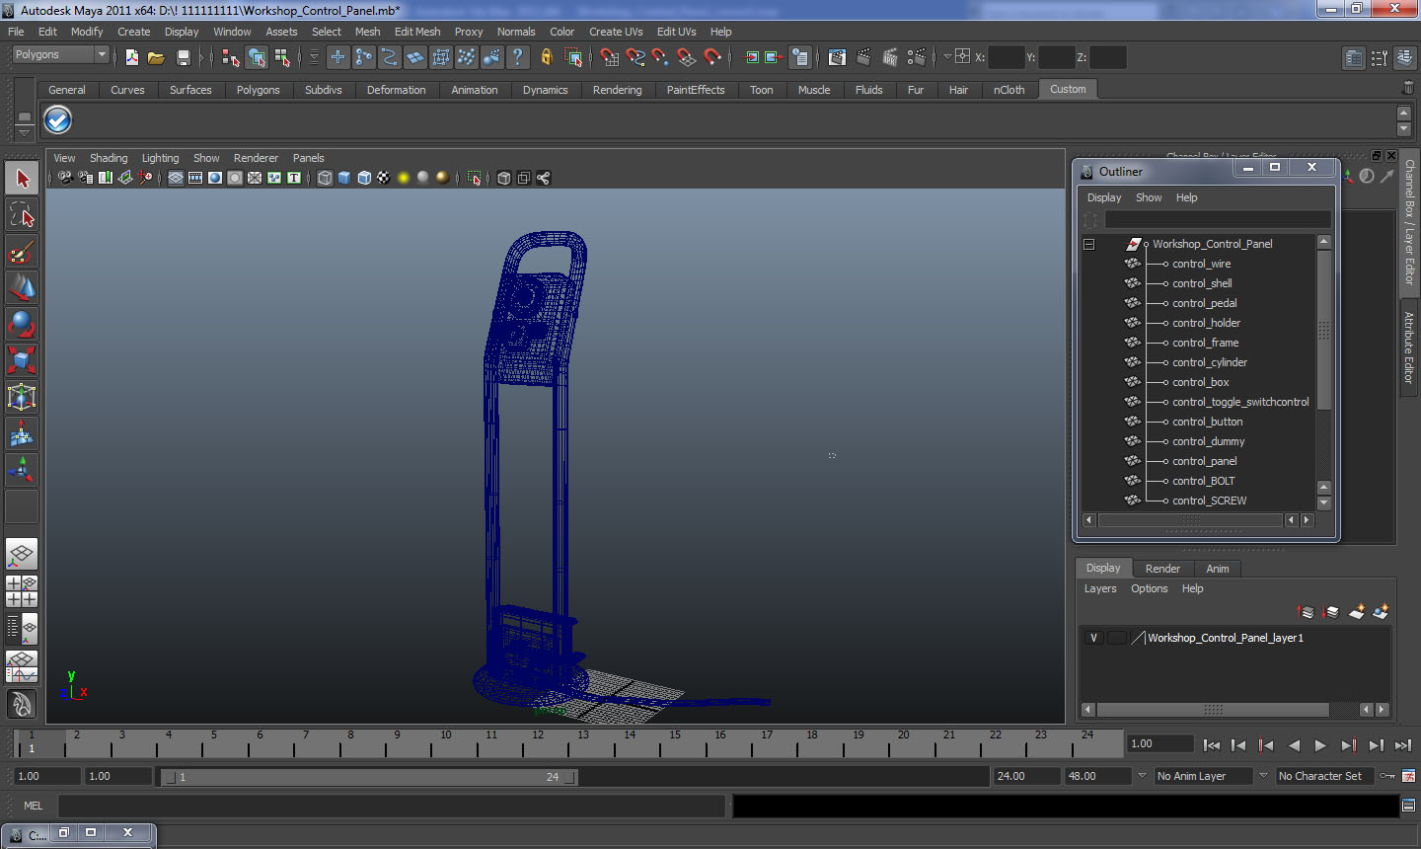Click the Outliner vertical scrollbar
Screen dimensions: 1421x849
pos(1324,330)
